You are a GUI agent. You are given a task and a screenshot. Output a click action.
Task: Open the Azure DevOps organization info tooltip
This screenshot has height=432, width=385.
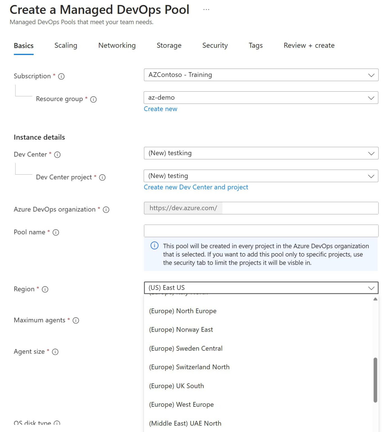[106, 210]
